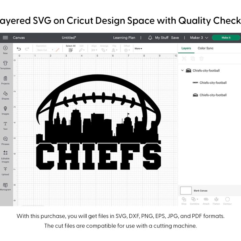Image resolution: width=241 pixels, height=241 pixels.
Task: Select the Text tool
Action: pyautogui.click(x=5, y=126)
